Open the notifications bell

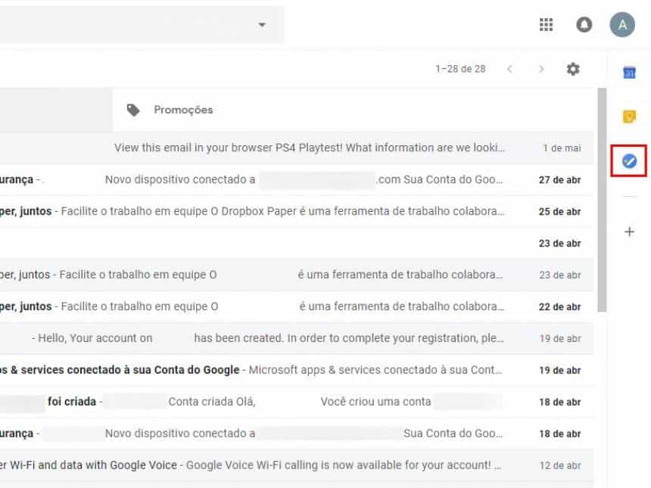584,25
